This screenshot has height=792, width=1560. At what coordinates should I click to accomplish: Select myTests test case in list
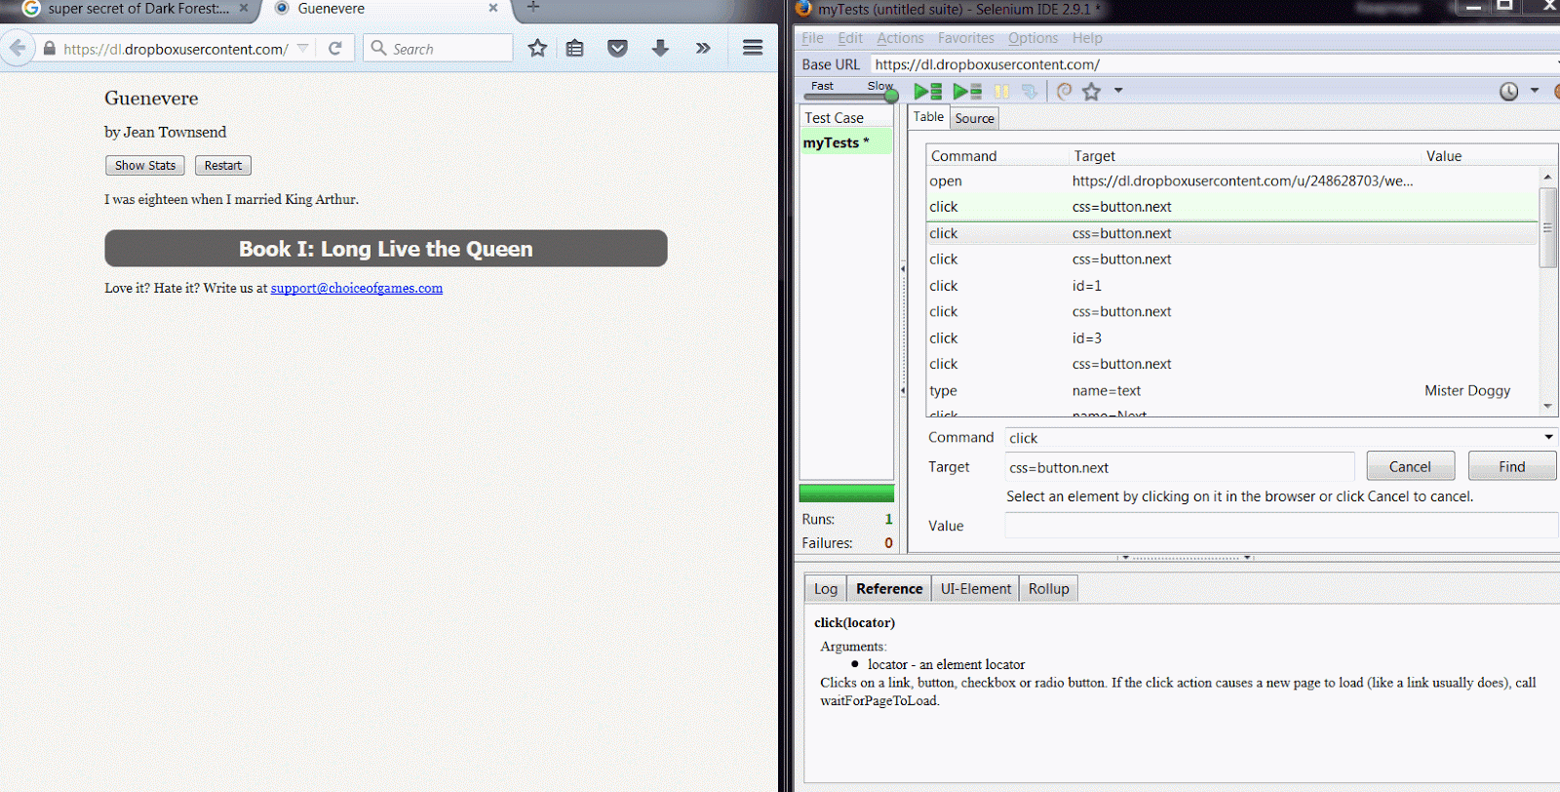tap(846, 142)
